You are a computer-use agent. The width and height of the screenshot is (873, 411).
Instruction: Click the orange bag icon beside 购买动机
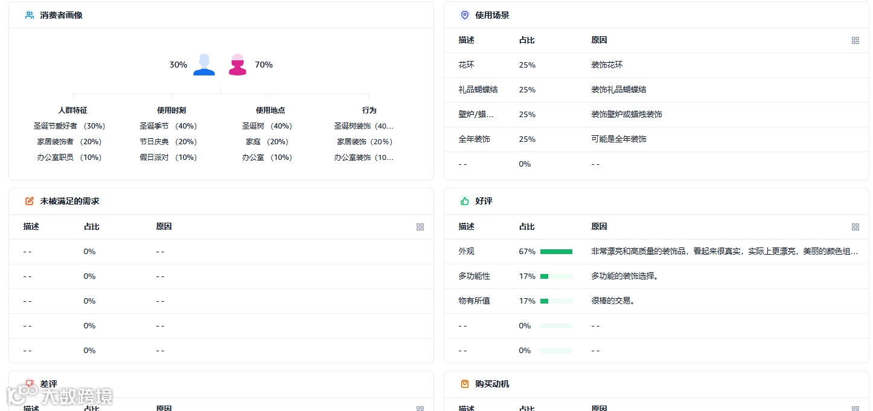click(464, 383)
